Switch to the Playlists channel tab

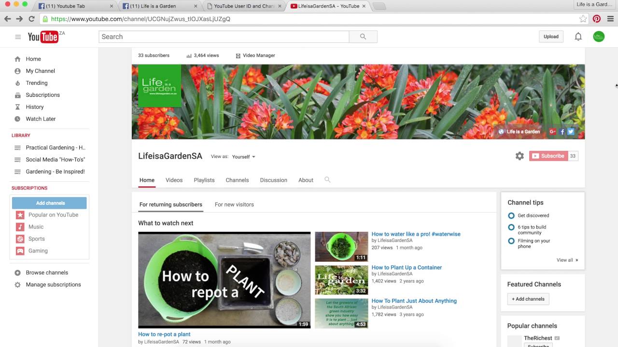[x=204, y=180]
